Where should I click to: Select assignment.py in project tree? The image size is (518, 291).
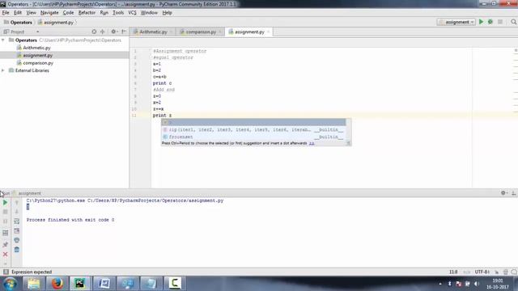(38, 55)
